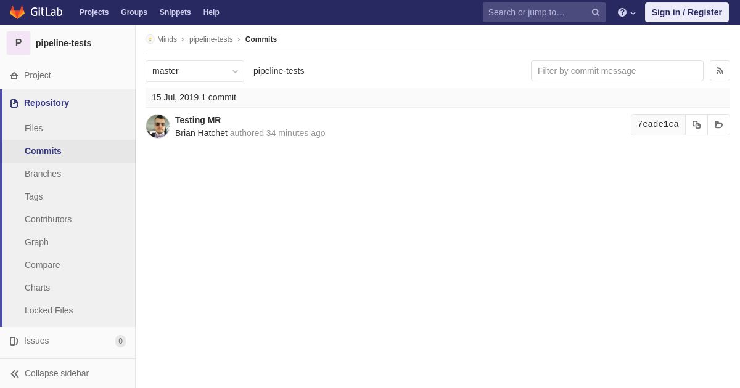Click the pipeline-tests path next to branch selector
This screenshot has height=388, width=740.
(x=279, y=71)
